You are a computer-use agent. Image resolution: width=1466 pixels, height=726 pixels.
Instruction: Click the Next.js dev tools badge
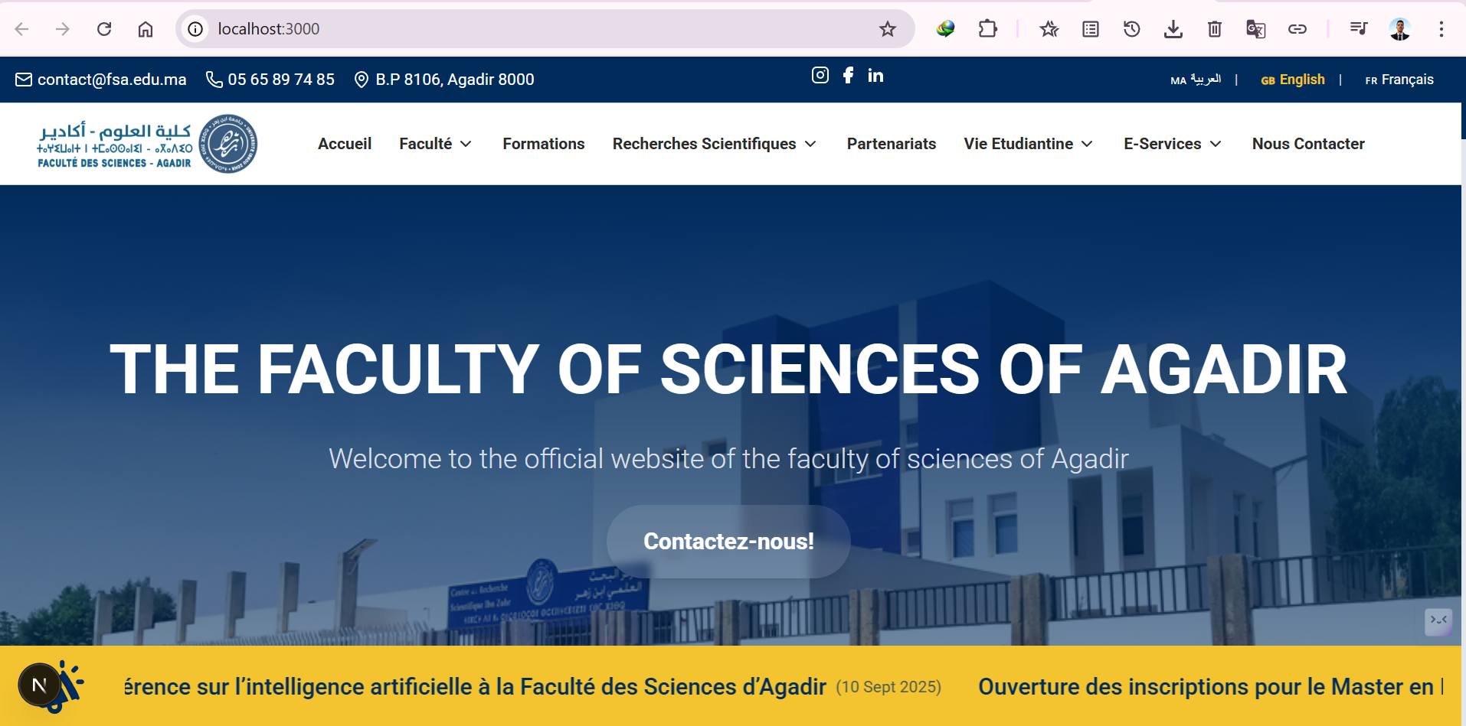point(39,685)
